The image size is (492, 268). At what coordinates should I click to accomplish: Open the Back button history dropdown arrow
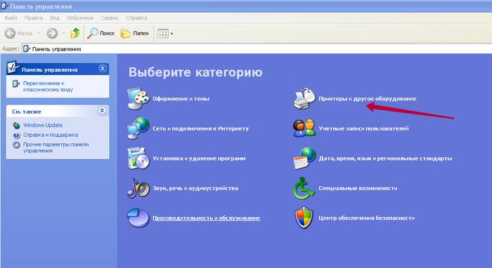[x=39, y=33]
